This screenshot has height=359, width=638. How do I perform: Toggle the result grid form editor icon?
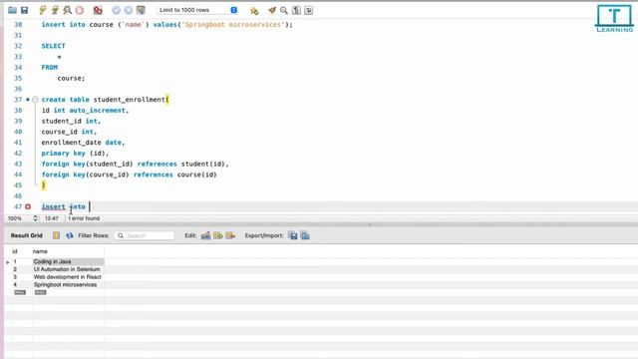click(x=56, y=235)
